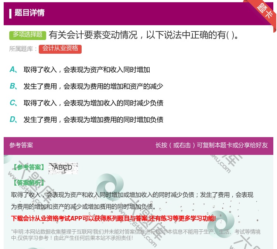Click the 【参考答案】 label
The width and height of the screenshot is (277, 249).
tap(29, 167)
